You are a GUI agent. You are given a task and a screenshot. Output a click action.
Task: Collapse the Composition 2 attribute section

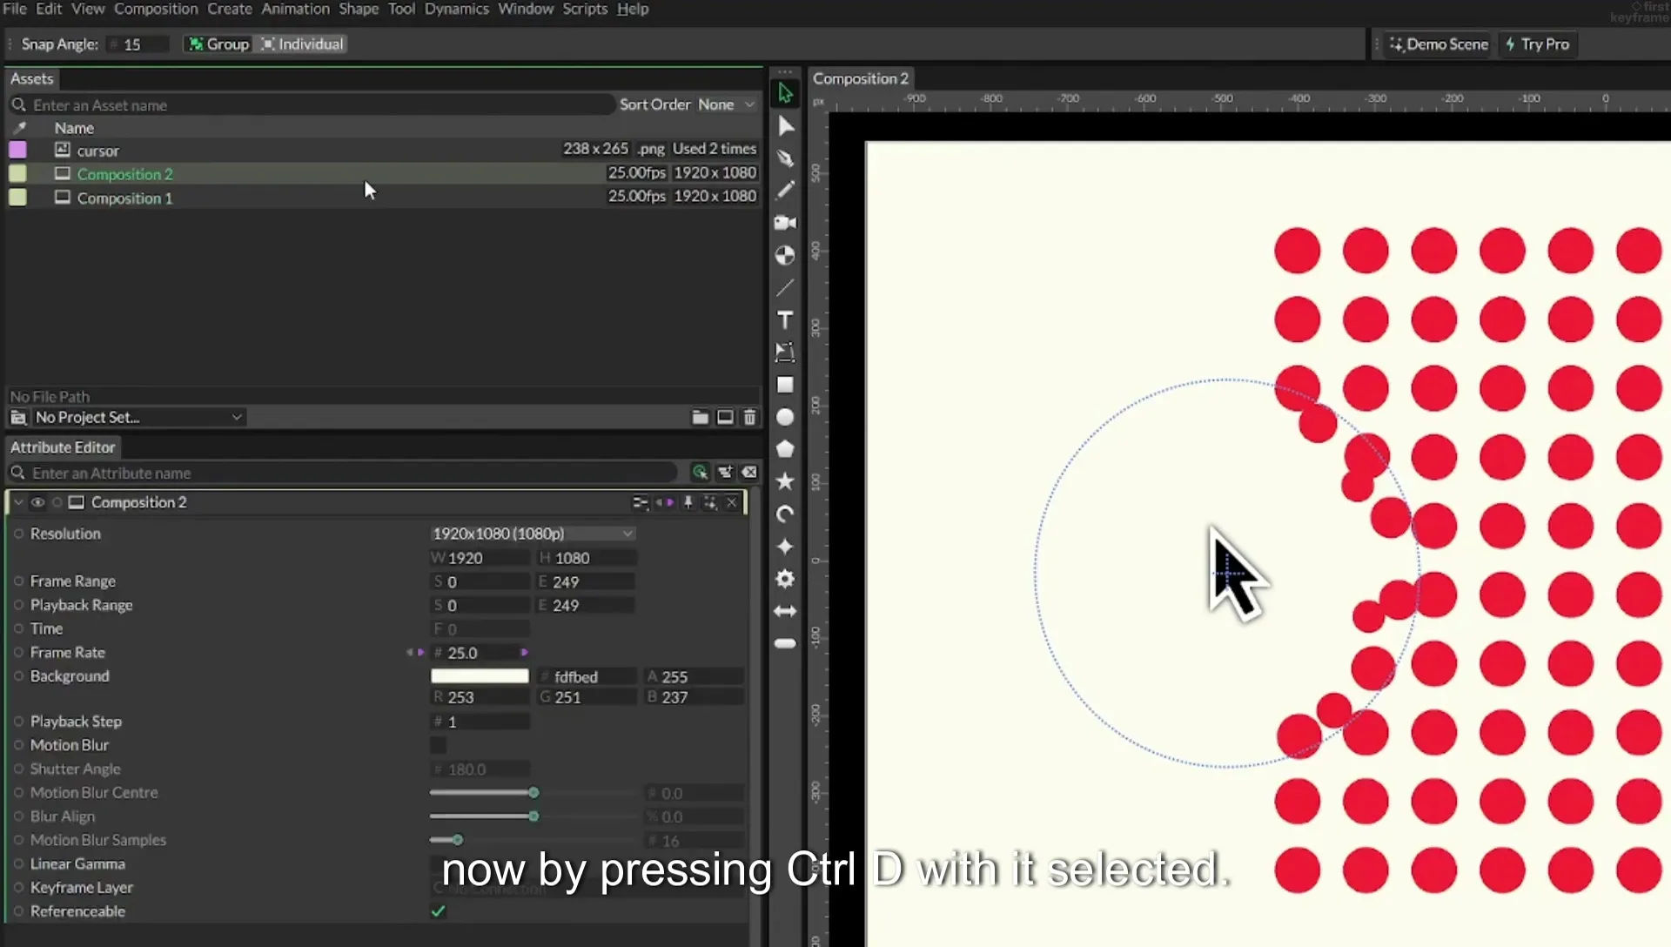coord(18,502)
